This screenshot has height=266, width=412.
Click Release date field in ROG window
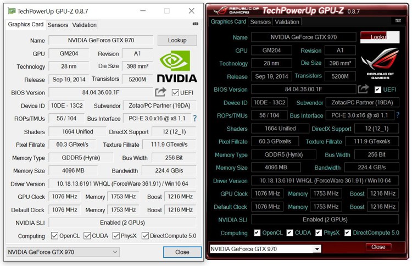pos(272,76)
